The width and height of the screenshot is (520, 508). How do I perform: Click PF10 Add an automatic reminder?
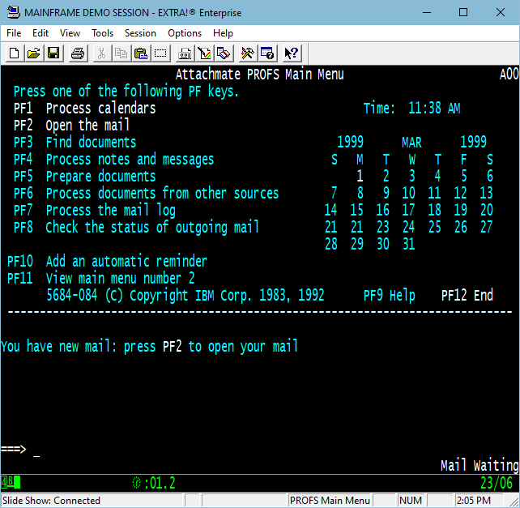107,261
